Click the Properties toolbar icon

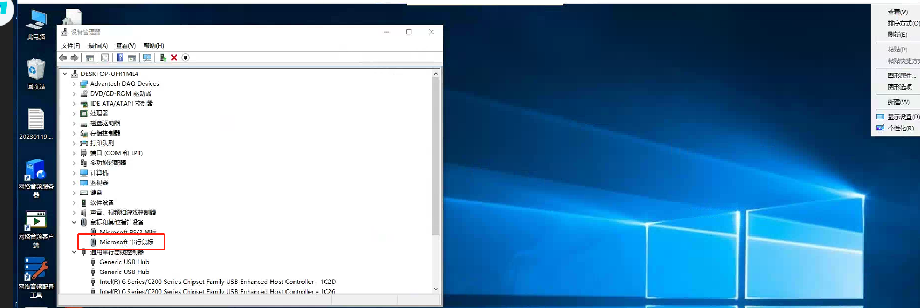tap(105, 58)
